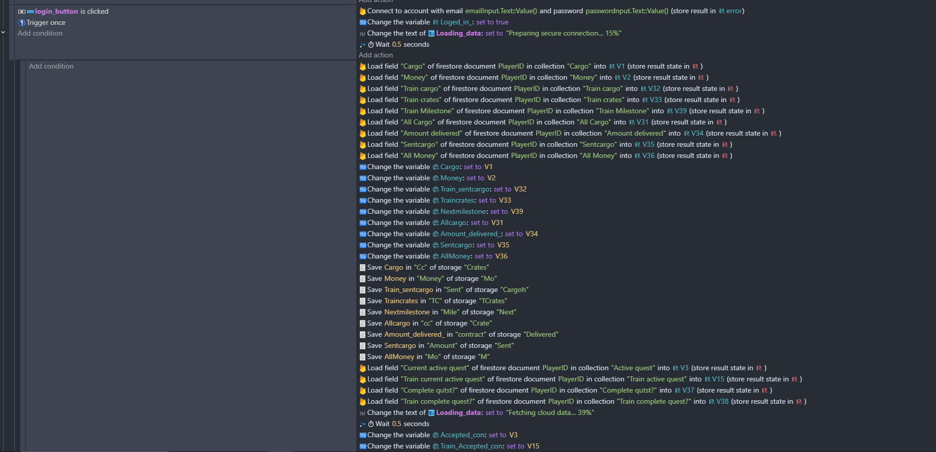
Task: Click Firebase icon of Load field "Train Milestone" row
Action: pyautogui.click(x=363, y=111)
